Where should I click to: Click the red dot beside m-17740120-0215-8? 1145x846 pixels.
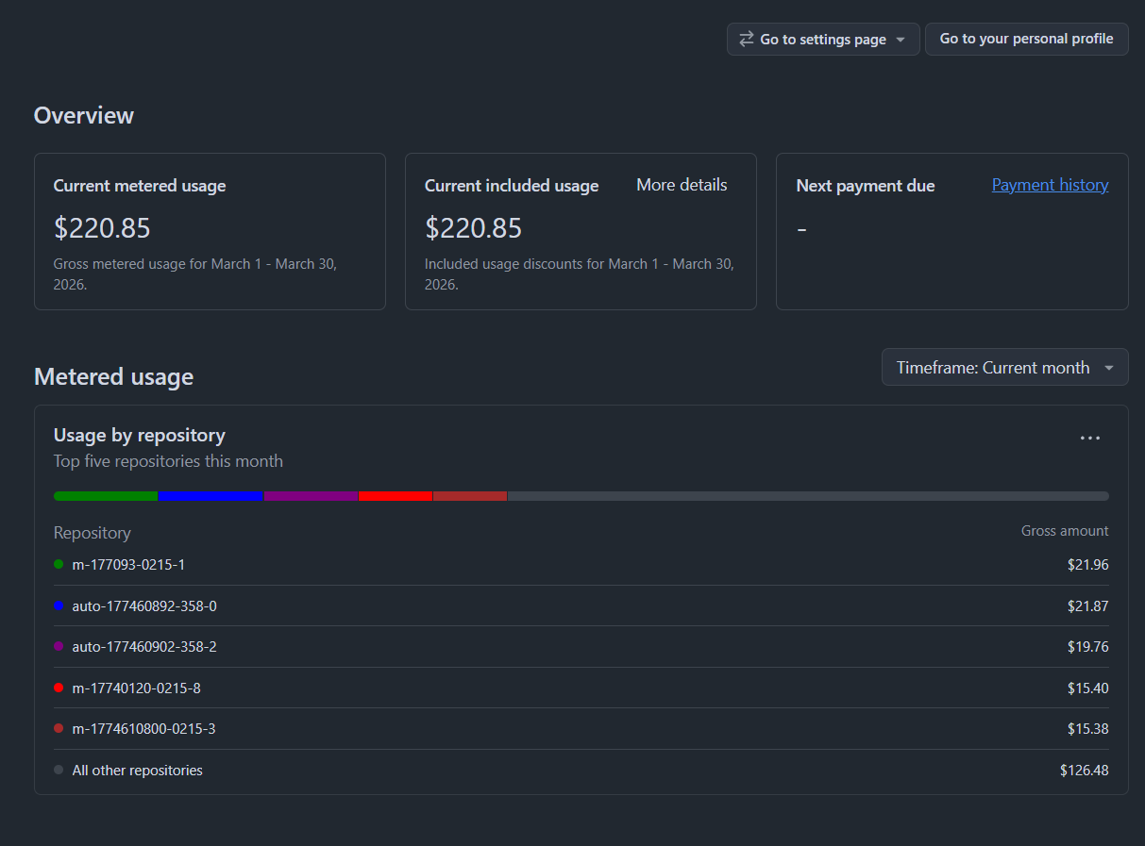point(59,688)
